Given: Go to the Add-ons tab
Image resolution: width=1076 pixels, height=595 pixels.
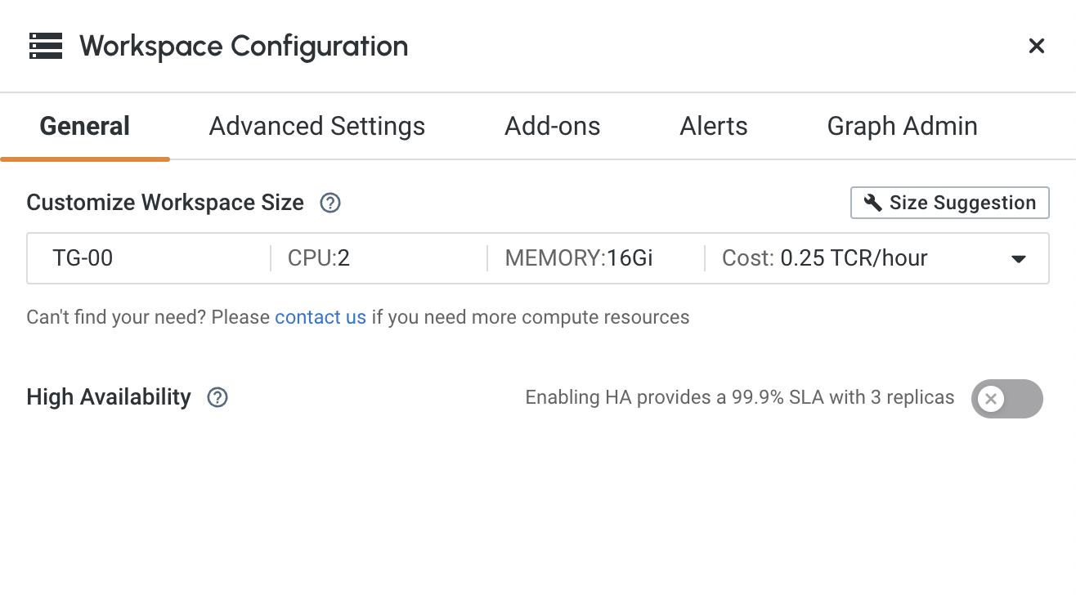Looking at the screenshot, I should [x=553, y=127].
